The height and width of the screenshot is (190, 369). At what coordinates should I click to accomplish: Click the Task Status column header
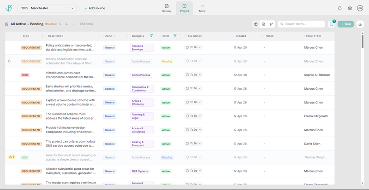click(x=194, y=36)
